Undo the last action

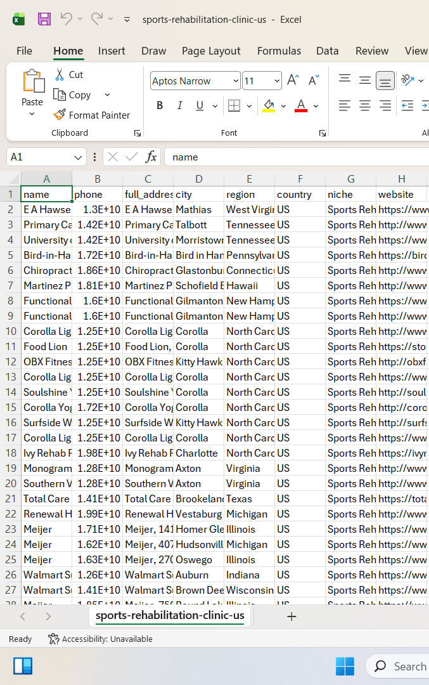tap(67, 19)
